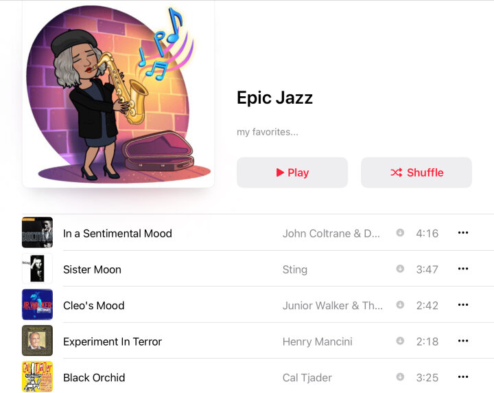Select Jr. Walker album artwork thumbnail

37,304
